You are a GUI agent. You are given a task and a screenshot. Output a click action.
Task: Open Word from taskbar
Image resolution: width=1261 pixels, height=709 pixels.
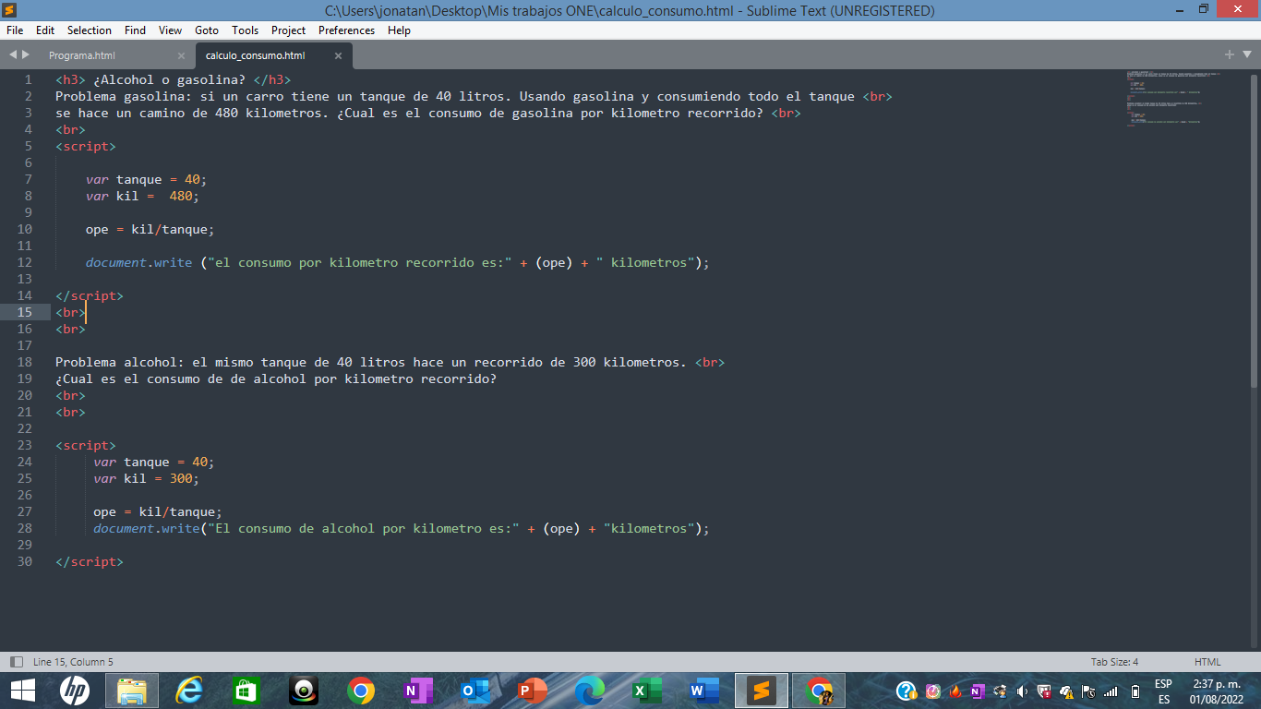pyautogui.click(x=704, y=691)
